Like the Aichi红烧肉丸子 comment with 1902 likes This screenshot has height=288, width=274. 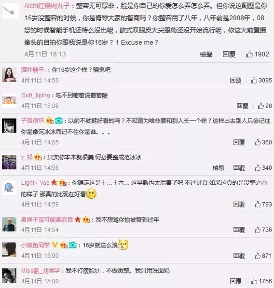(x=249, y=54)
